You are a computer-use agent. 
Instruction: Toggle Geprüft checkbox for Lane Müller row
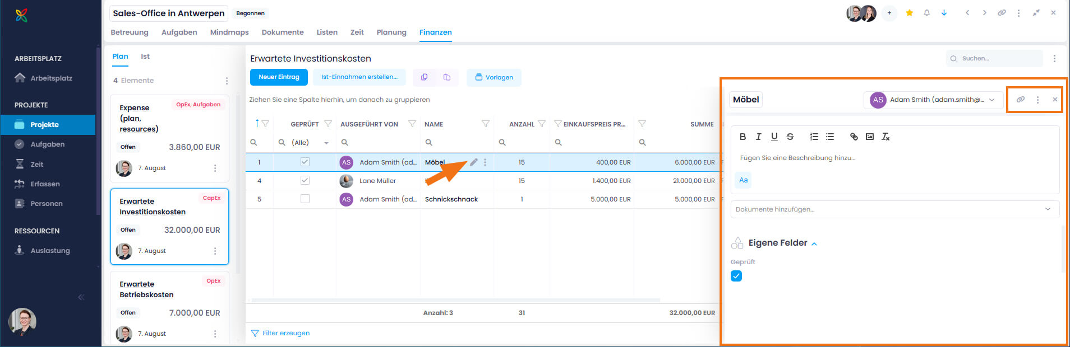pyautogui.click(x=305, y=180)
